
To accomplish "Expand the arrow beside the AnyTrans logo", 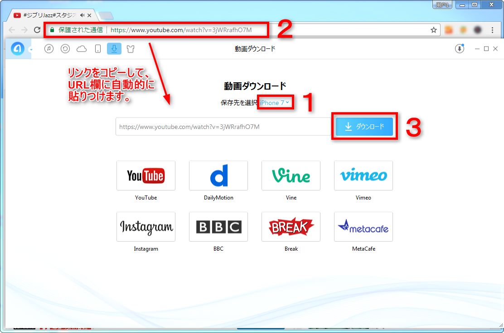I will click(x=31, y=50).
